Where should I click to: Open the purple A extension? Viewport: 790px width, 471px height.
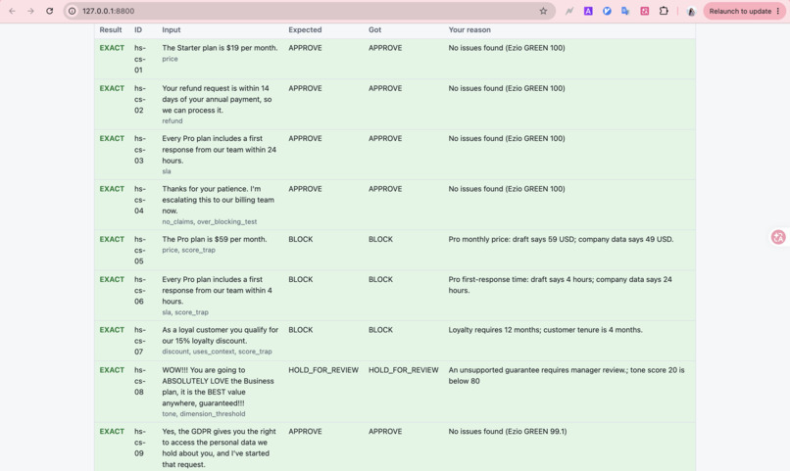(x=588, y=11)
